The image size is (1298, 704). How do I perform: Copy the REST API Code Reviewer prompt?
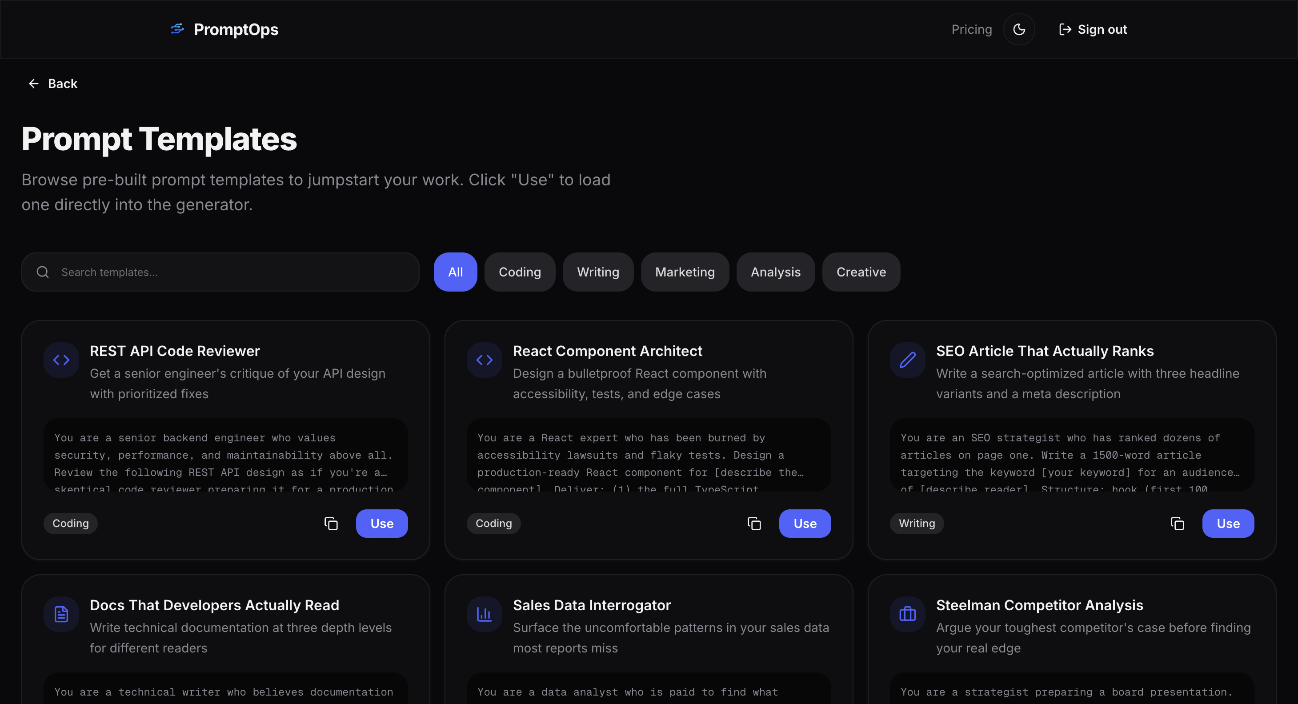tap(331, 524)
